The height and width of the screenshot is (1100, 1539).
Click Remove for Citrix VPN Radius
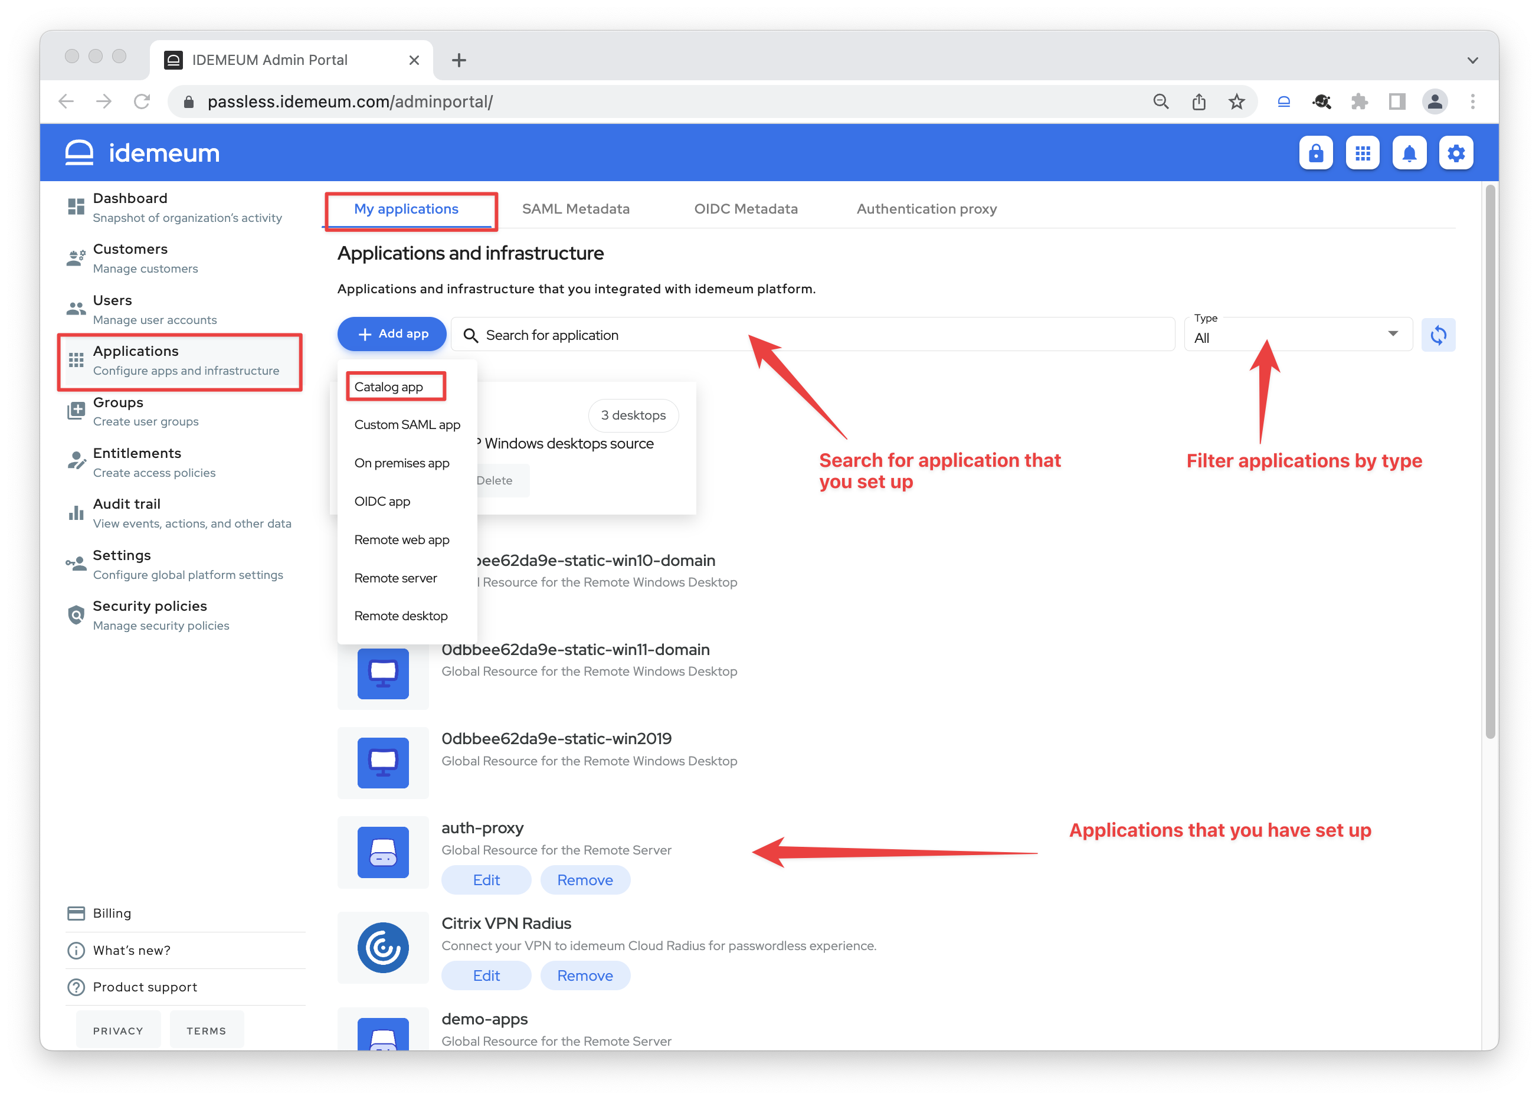point(585,975)
